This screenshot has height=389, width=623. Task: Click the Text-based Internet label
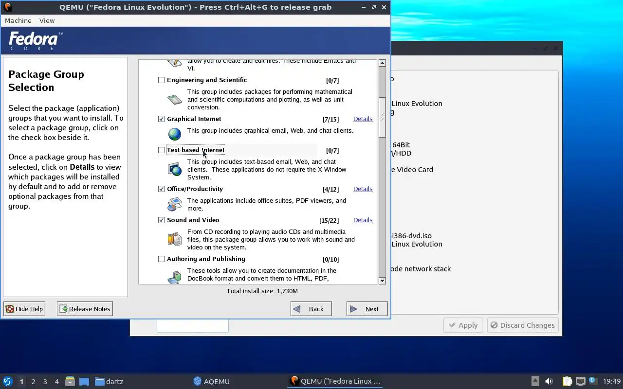196,150
